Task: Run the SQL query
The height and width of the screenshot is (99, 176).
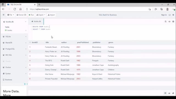Action: (x=31, y=15)
